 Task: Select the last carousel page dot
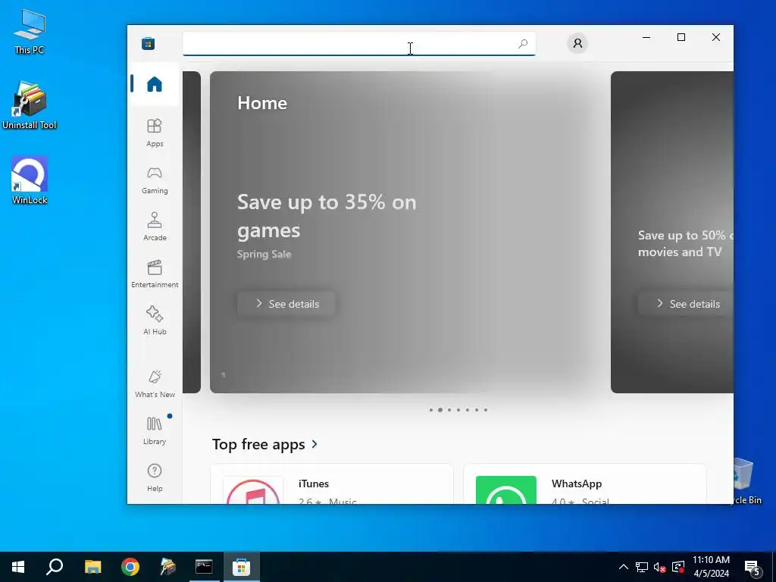[x=486, y=410]
